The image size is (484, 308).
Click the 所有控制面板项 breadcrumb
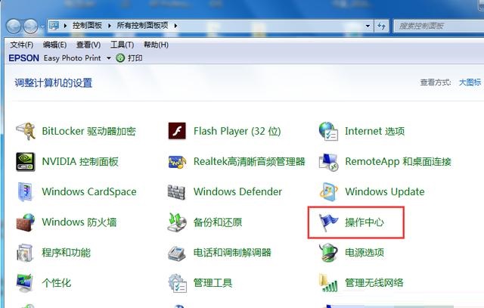pos(142,25)
